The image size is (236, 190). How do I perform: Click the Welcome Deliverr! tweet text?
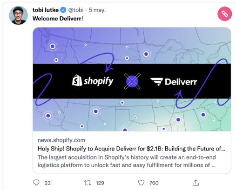pyautogui.click(x=58, y=19)
